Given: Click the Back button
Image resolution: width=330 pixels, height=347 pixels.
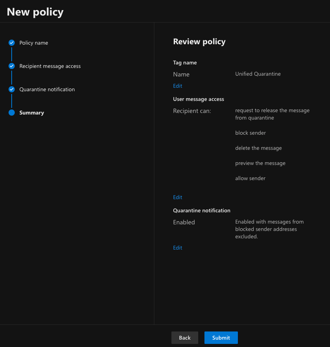Looking at the screenshot, I should 185,338.
